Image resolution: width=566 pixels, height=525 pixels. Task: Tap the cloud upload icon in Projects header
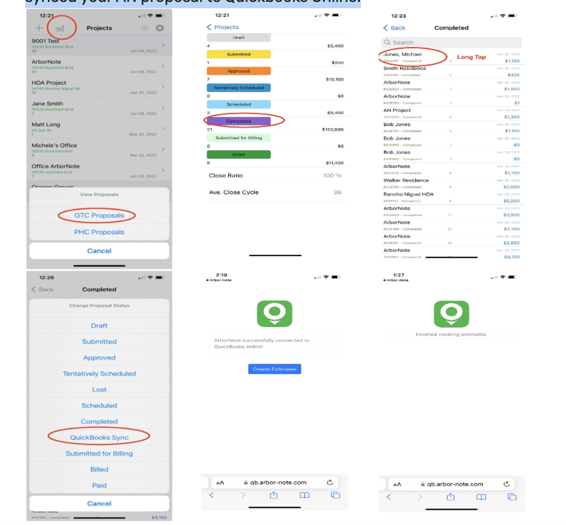click(145, 28)
